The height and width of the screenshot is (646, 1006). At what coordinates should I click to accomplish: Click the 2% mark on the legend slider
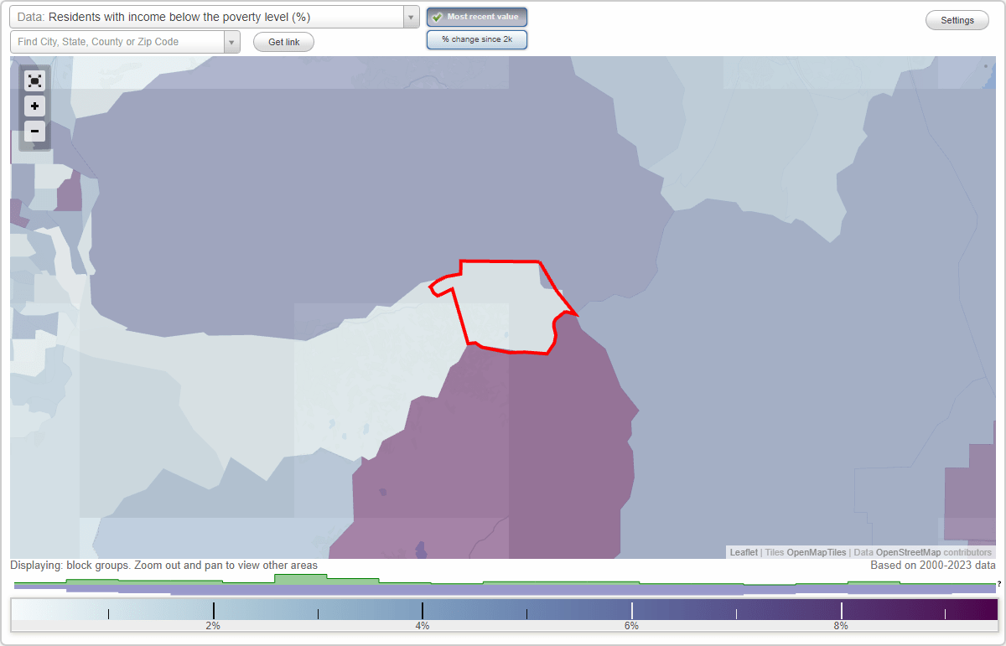pos(214,611)
